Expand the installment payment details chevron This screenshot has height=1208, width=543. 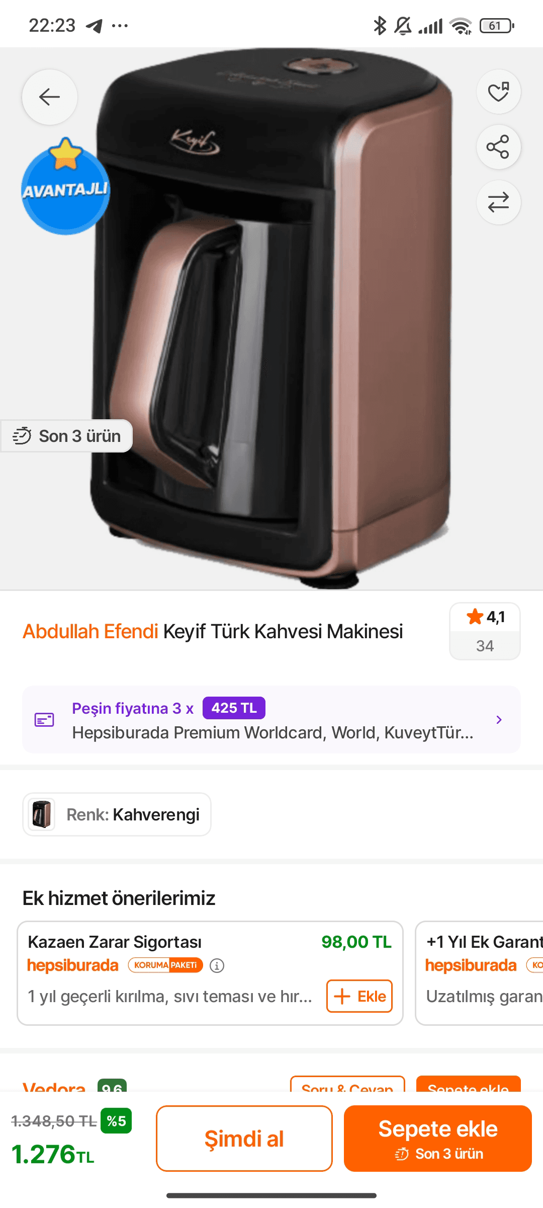(498, 719)
